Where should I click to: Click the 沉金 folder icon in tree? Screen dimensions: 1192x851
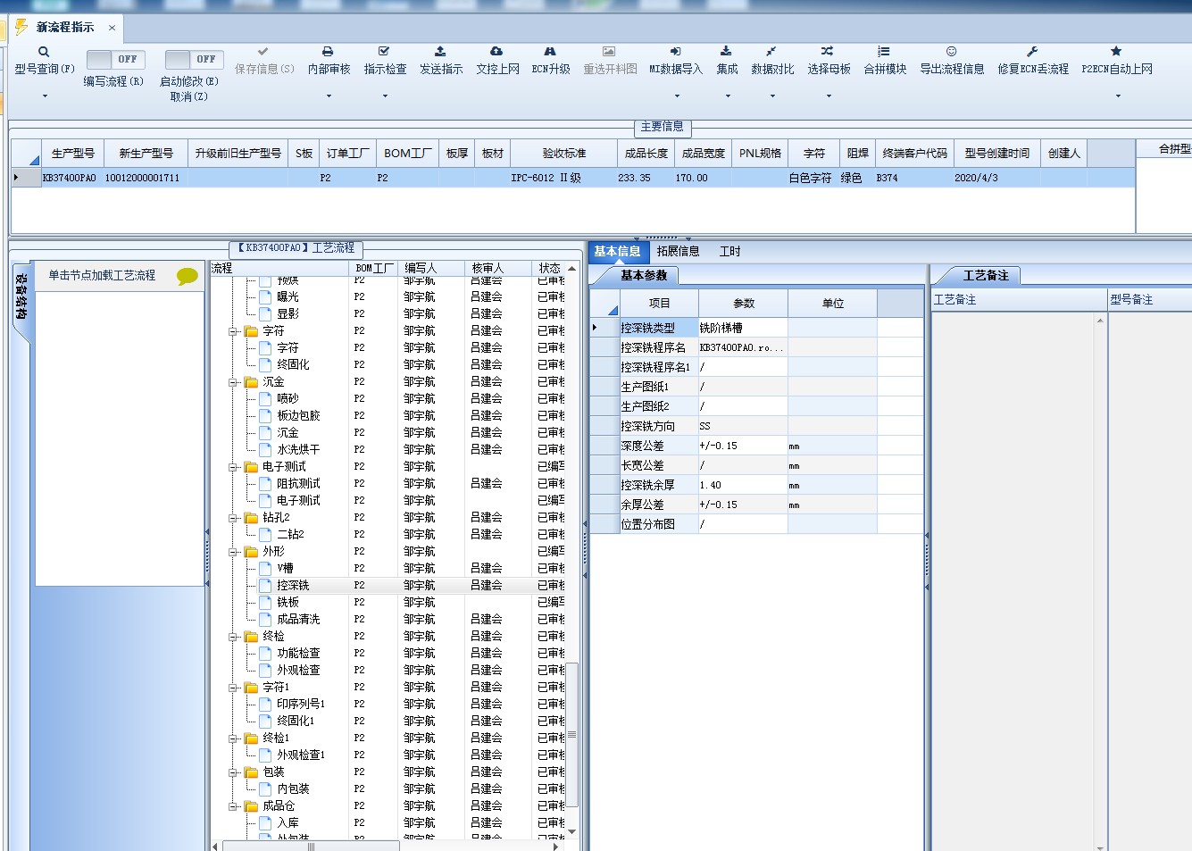click(x=252, y=382)
